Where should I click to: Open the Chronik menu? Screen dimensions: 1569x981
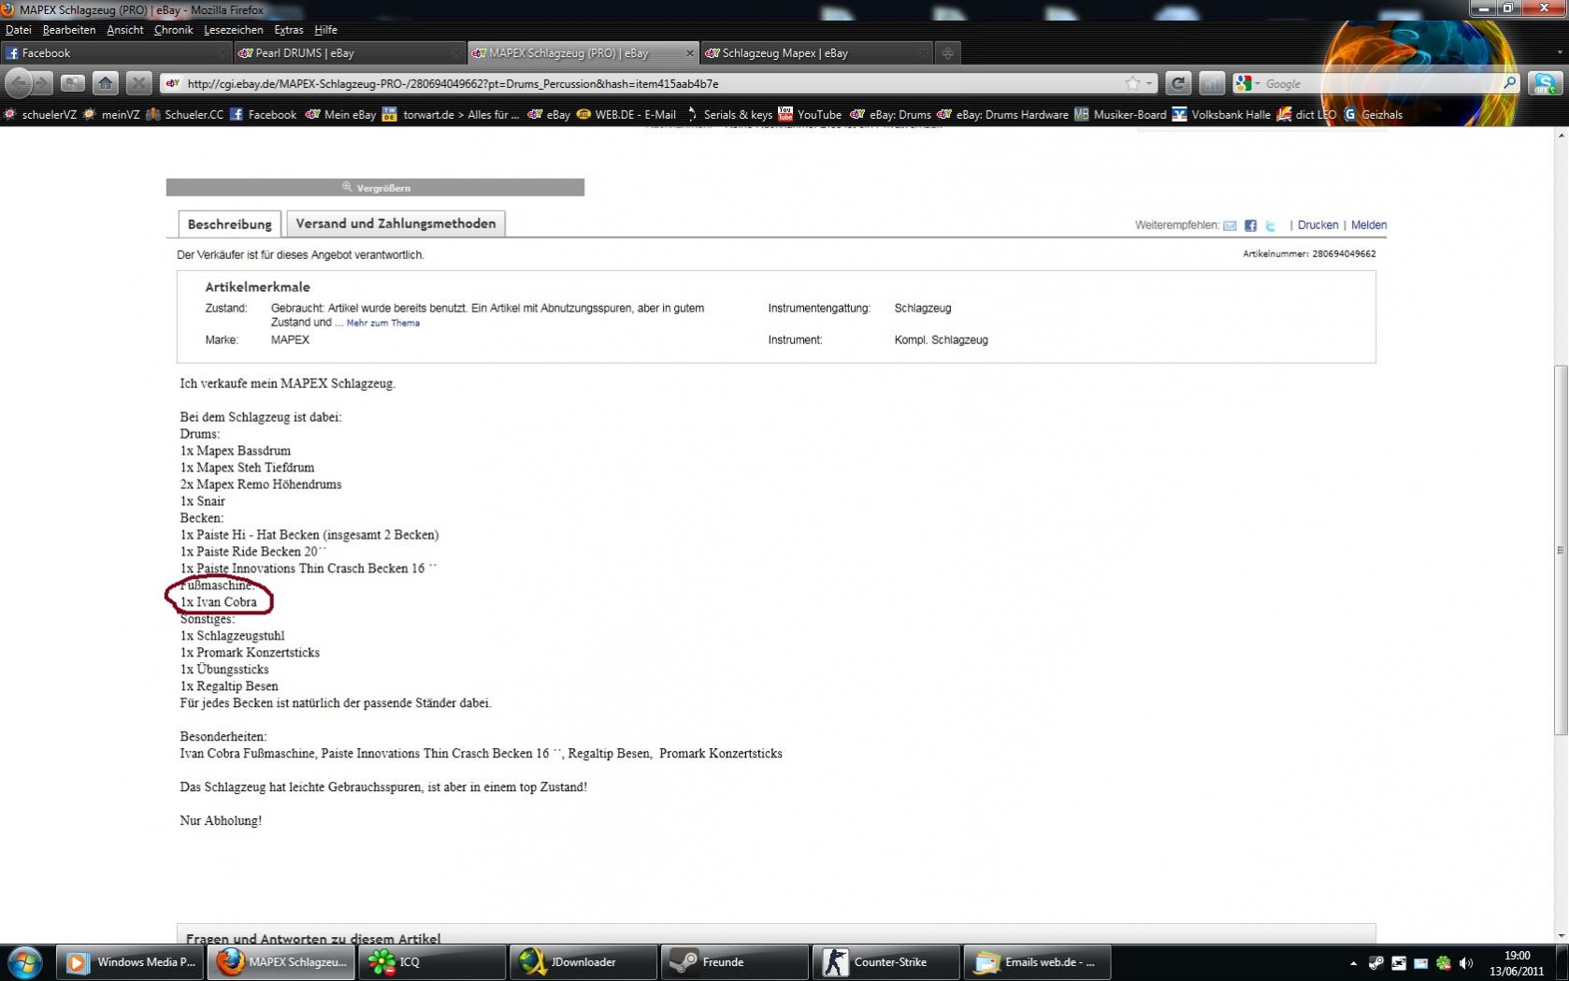[x=173, y=30]
